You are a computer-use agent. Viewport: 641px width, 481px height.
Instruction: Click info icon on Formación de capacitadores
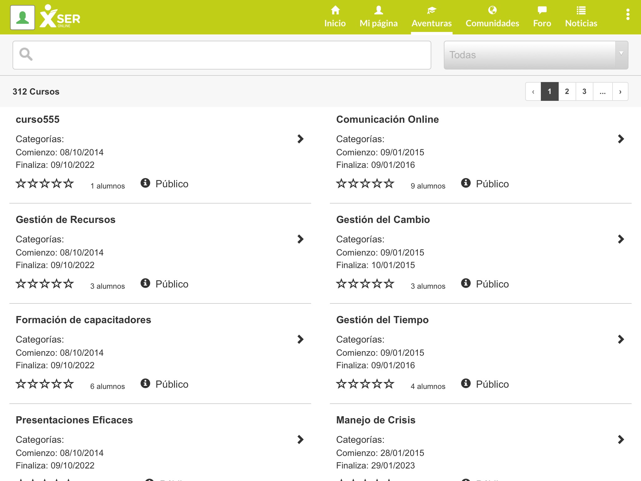tap(145, 383)
